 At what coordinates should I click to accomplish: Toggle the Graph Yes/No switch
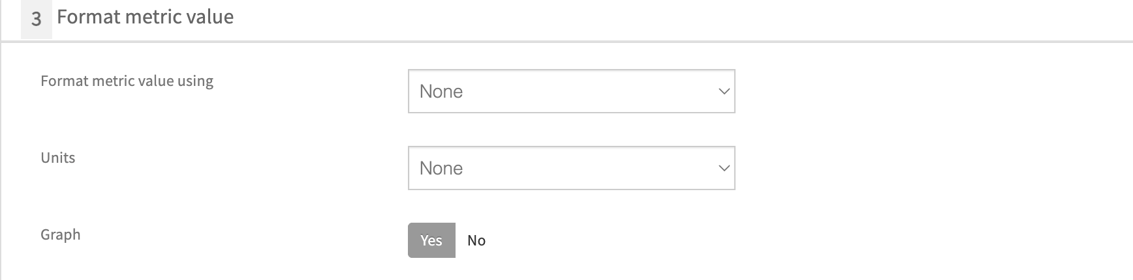point(447,240)
